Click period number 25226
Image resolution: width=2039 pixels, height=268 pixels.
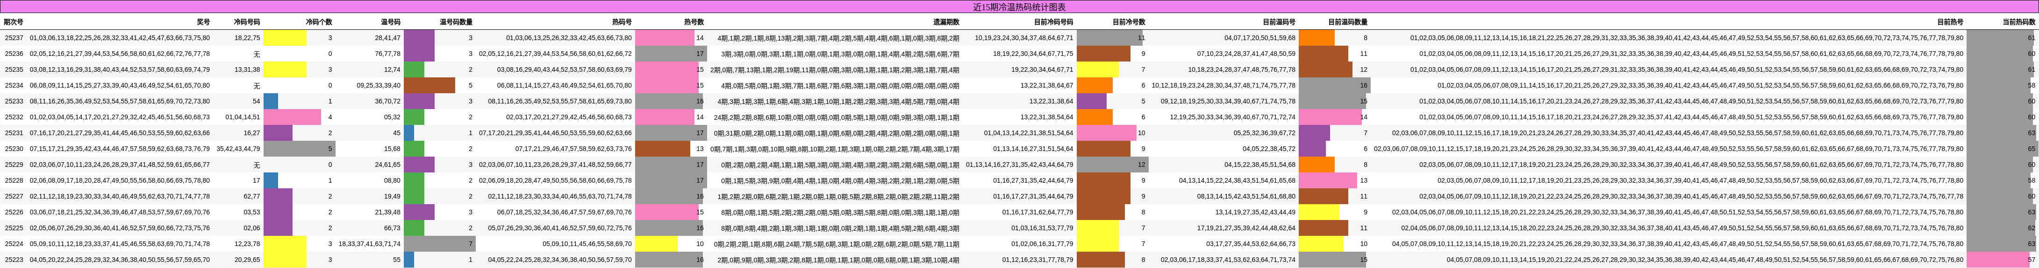click(x=14, y=212)
